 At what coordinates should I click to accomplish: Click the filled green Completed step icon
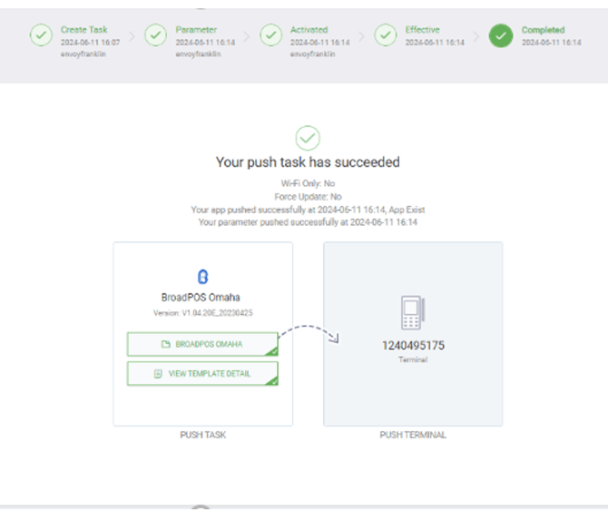click(x=501, y=35)
